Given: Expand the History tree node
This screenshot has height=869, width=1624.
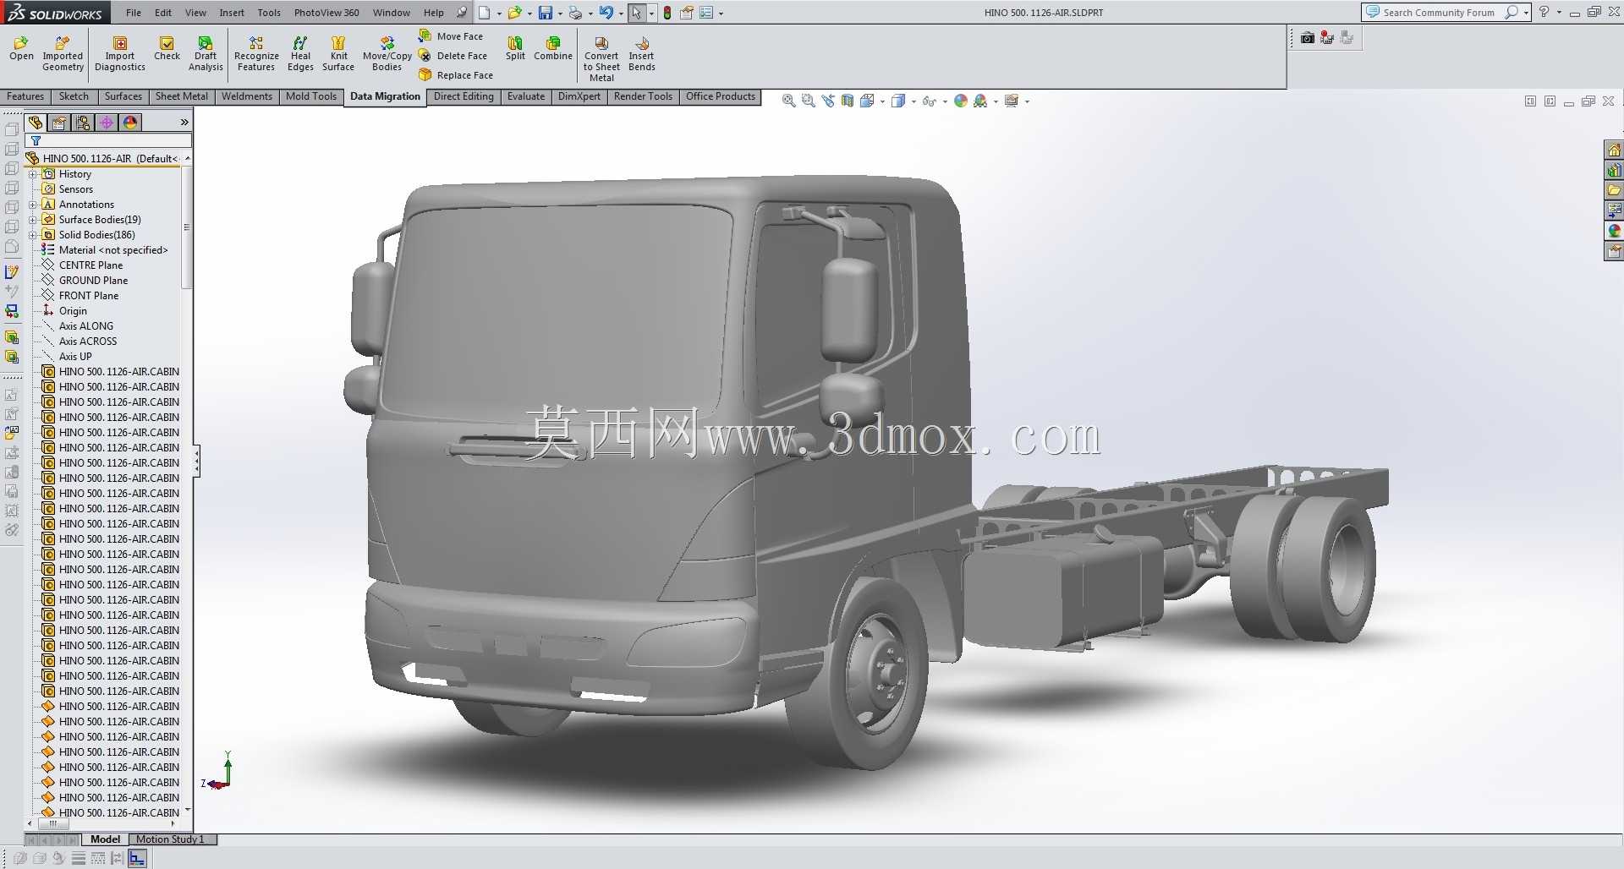Looking at the screenshot, I should (x=32, y=174).
